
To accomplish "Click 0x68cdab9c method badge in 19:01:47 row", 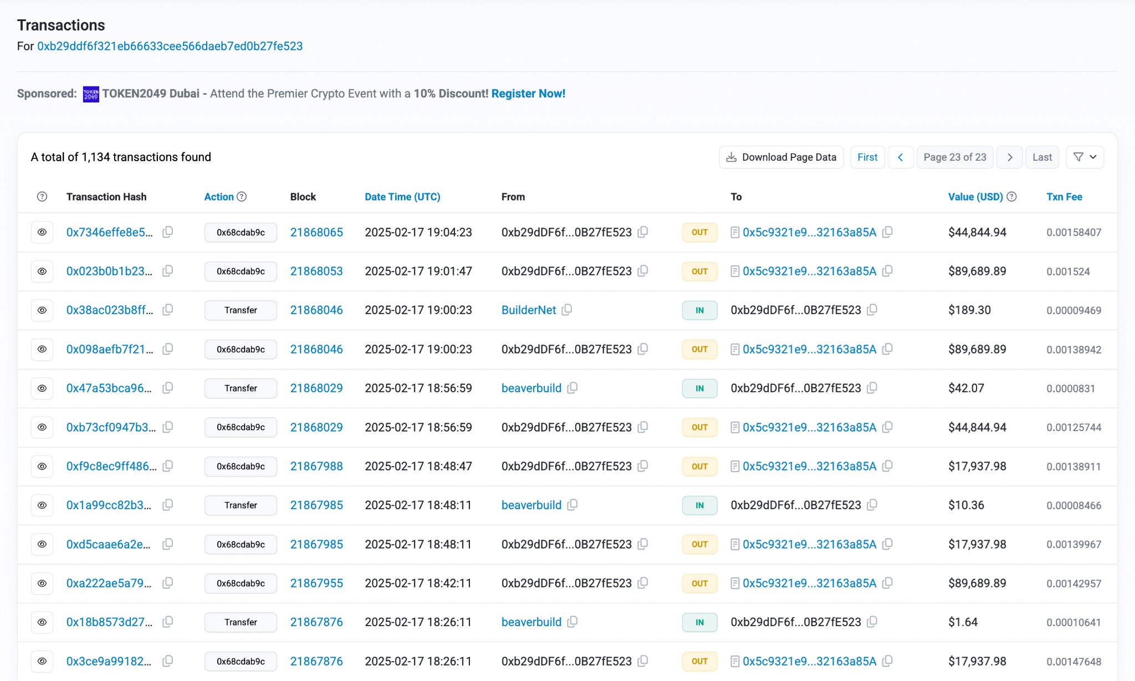I will 241,272.
